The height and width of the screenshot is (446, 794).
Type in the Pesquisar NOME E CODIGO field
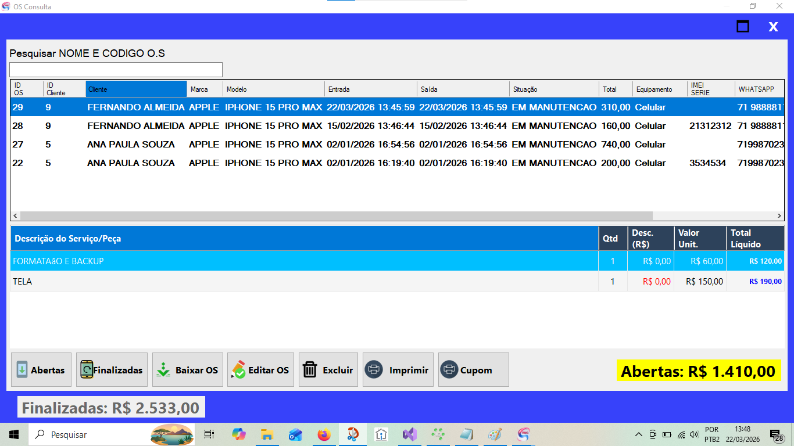click(116, 70)
